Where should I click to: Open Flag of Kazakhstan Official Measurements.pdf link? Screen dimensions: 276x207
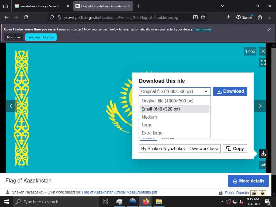pyautogui.click(x=119, y=192)
